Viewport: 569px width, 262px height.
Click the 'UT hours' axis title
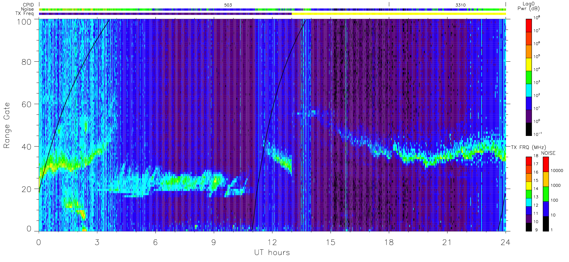tap(272, 252)
